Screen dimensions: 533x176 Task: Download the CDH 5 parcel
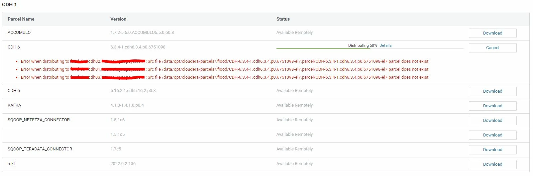[x=492, y=91]
